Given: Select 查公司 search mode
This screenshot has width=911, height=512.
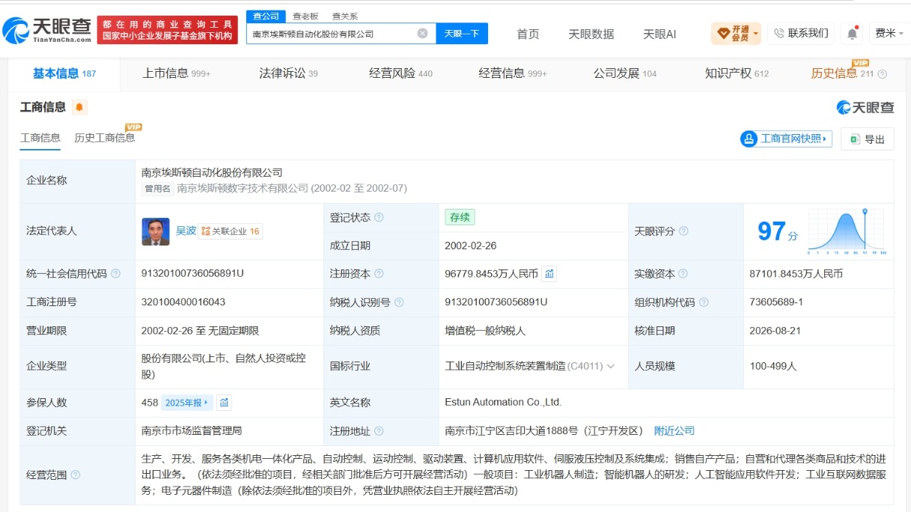Looking at the screenshot, I should click(x=266, y=16).
